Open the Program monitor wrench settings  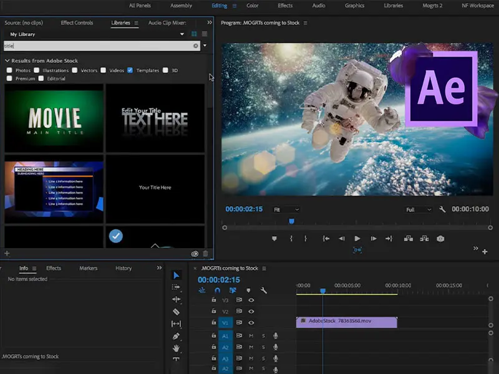tap(442, 209)
